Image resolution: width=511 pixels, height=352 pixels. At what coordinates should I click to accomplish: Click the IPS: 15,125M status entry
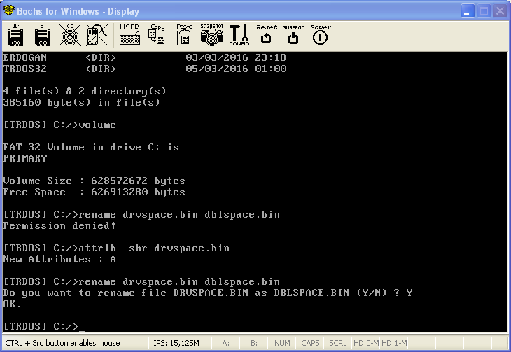point(176,343)
